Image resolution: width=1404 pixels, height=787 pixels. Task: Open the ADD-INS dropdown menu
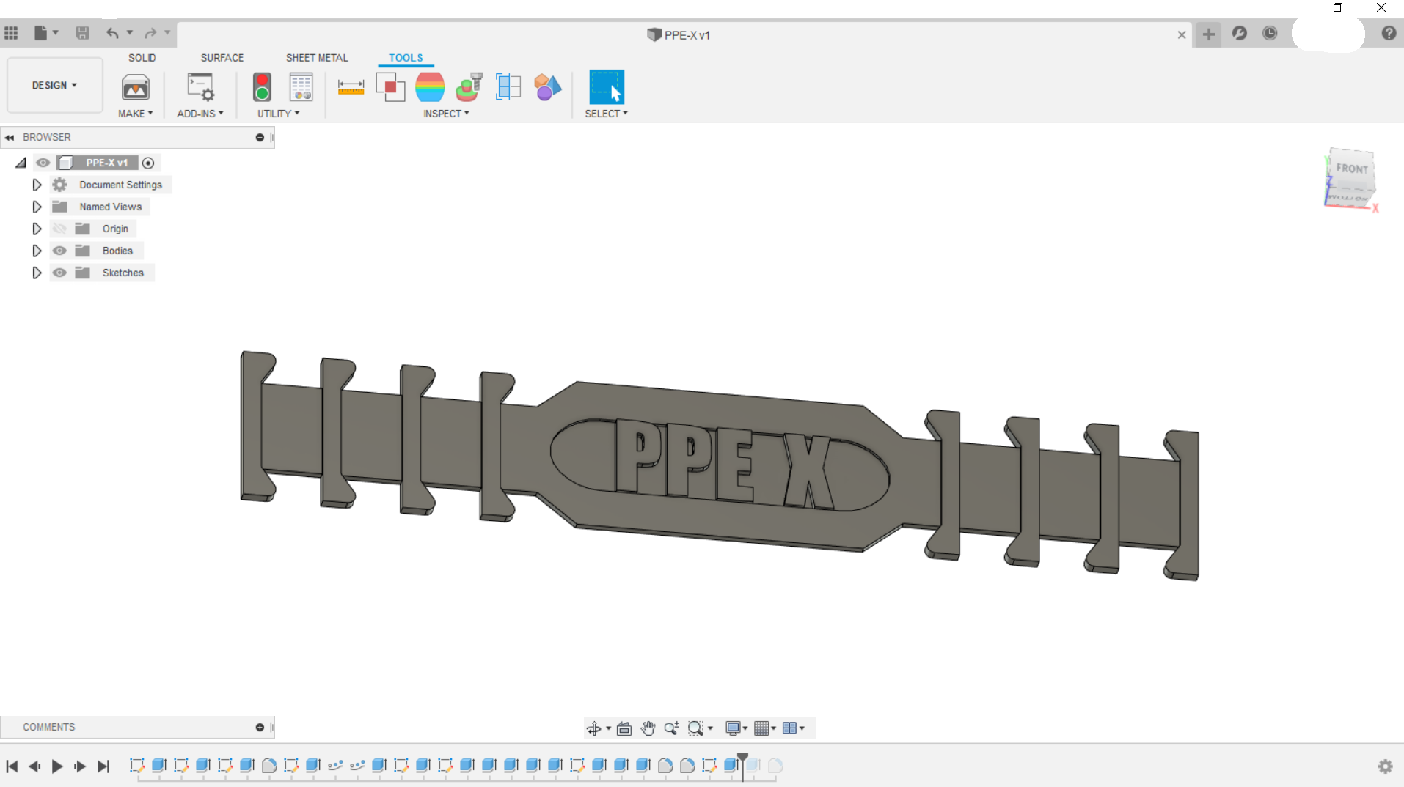coord(200,114)
